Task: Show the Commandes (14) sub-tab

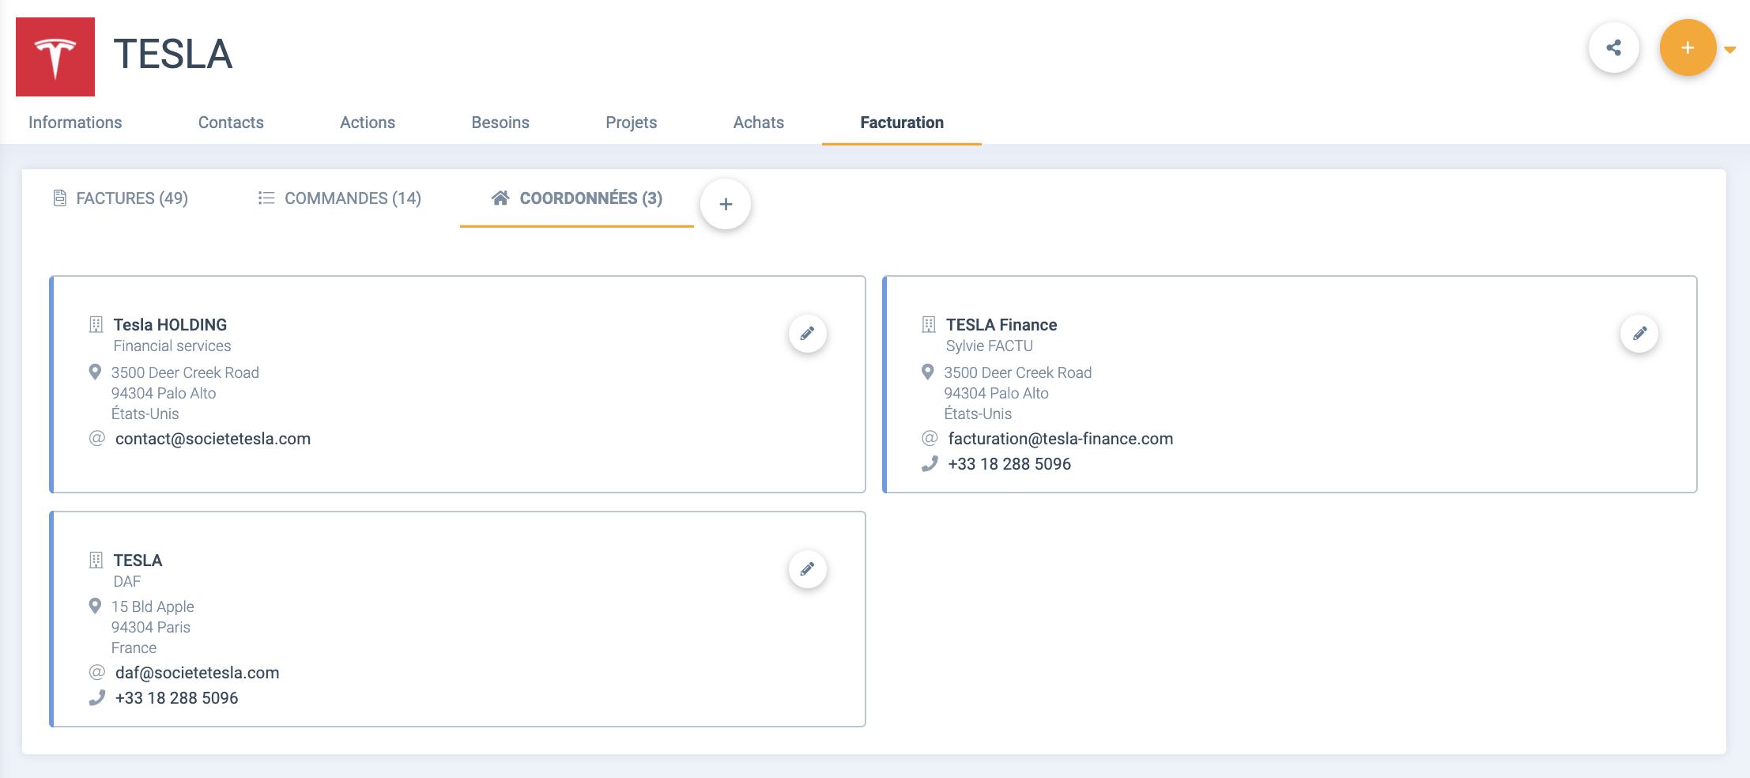Action: click(x=340, y=198)
